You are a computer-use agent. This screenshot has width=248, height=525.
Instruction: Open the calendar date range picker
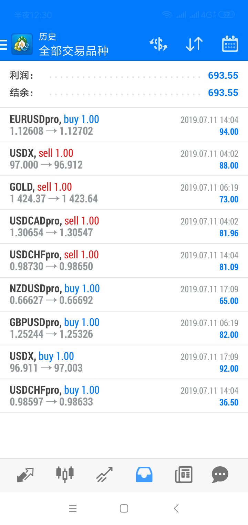coord(230,44)
